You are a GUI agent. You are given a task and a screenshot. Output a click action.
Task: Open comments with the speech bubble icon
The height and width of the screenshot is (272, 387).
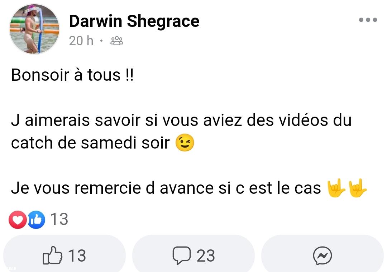(182, 255)
